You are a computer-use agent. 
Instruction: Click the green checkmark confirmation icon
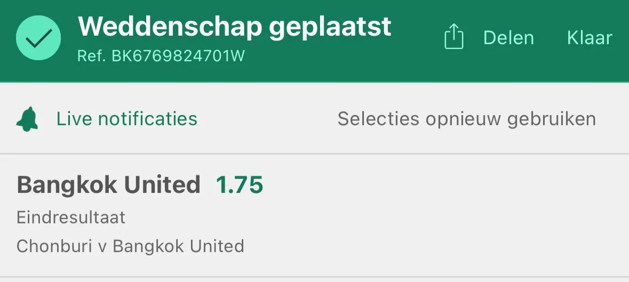pyautogui.click(x=38, y=38)
